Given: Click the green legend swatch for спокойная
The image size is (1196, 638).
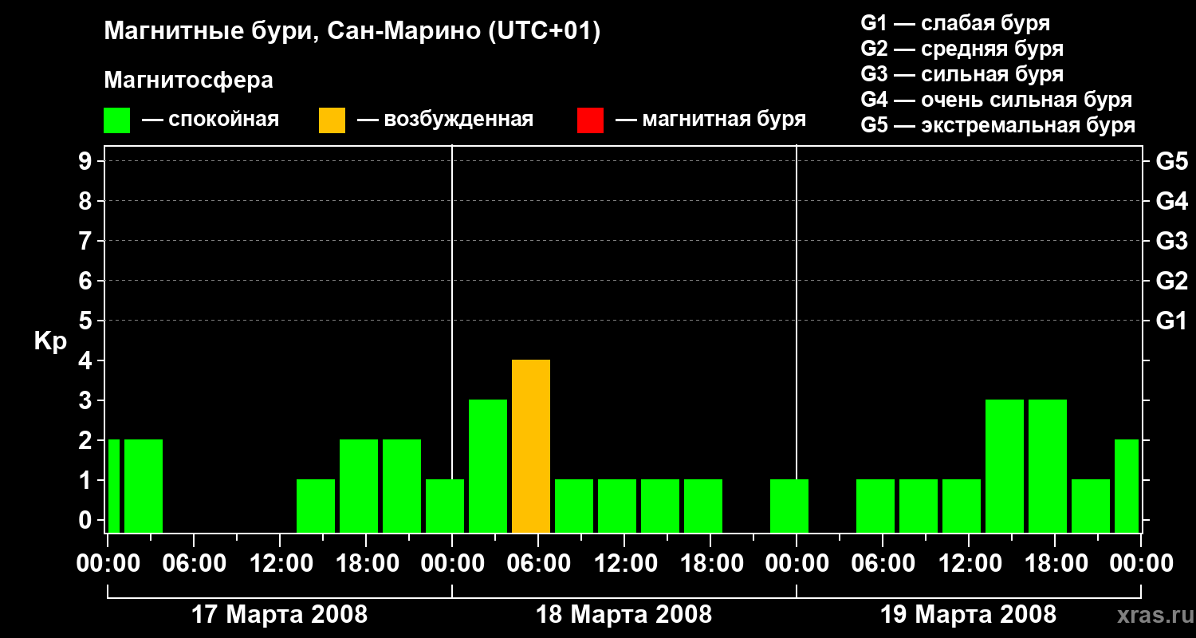Looking at the screenshot, I should pos(117,120).
